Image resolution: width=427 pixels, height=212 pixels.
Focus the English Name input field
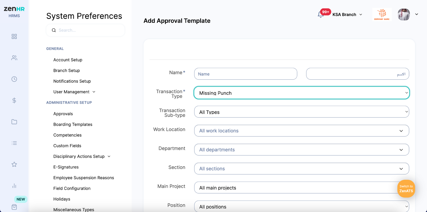click(246, 74)
